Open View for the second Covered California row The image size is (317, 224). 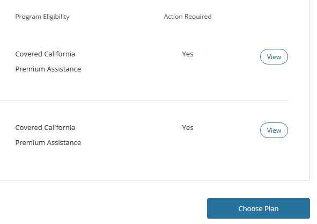coord(274,130)
